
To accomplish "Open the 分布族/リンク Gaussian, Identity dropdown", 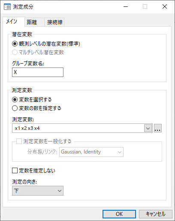I will (91, 152).
